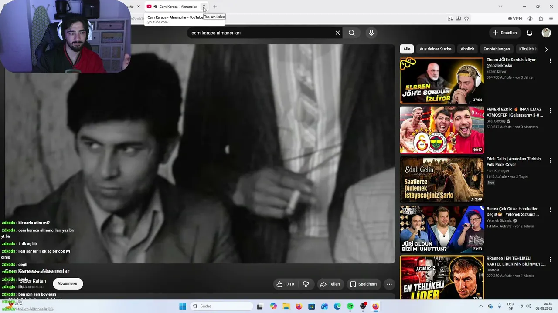Open options for the Elraen JÖH'e Sorduk video
558x313 pixels.
point(550,61)
